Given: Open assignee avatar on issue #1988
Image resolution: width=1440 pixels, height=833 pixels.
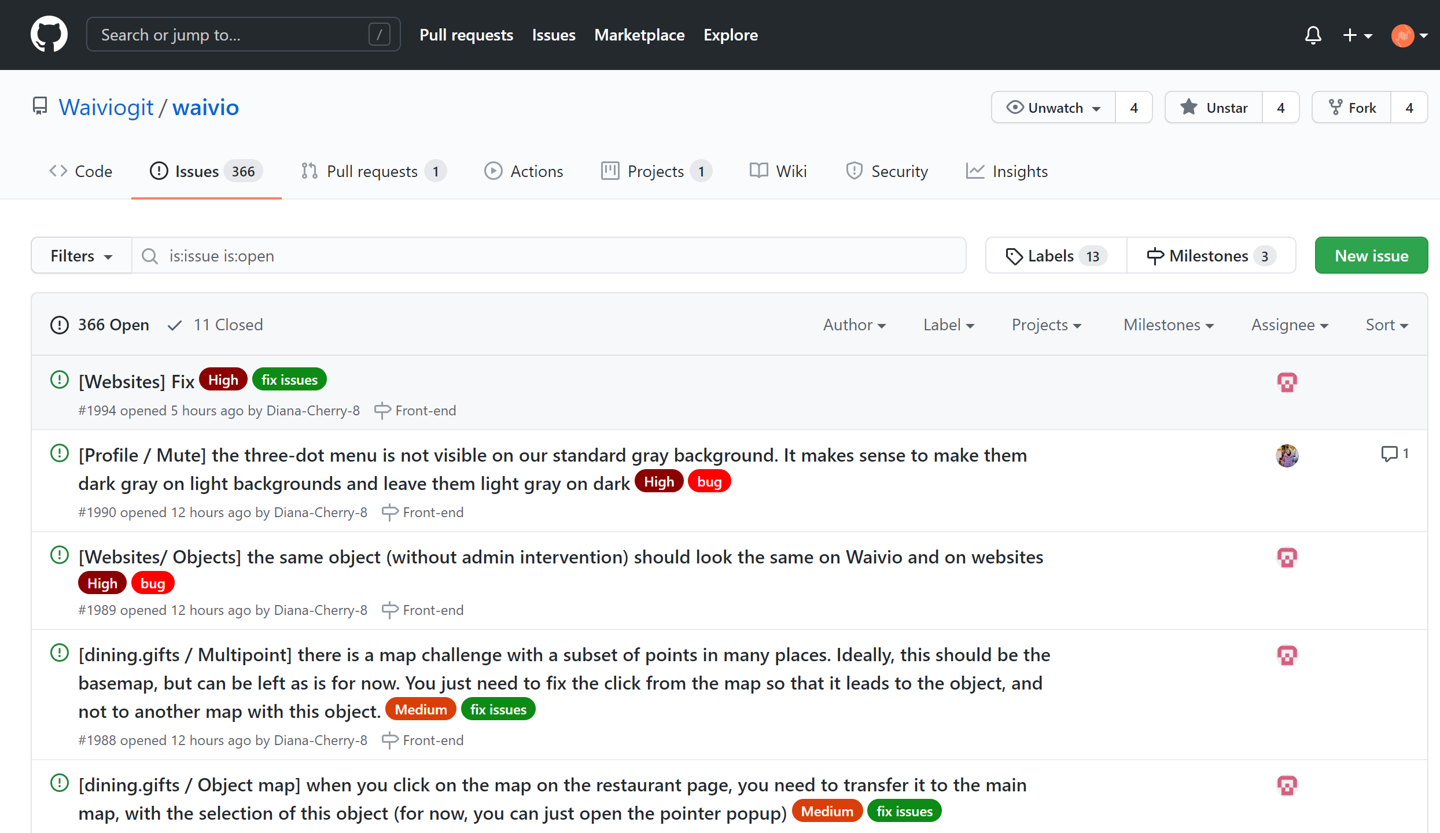Looking at the screenshot, I should tap(1287, 655).
